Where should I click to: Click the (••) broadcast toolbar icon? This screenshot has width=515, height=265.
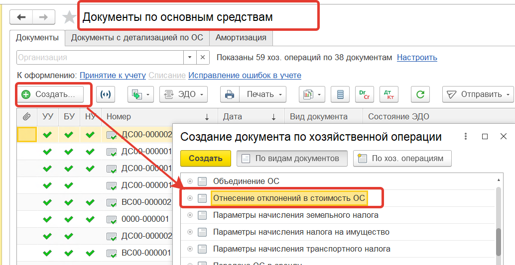pyautogui.click(x=106, y=94)
